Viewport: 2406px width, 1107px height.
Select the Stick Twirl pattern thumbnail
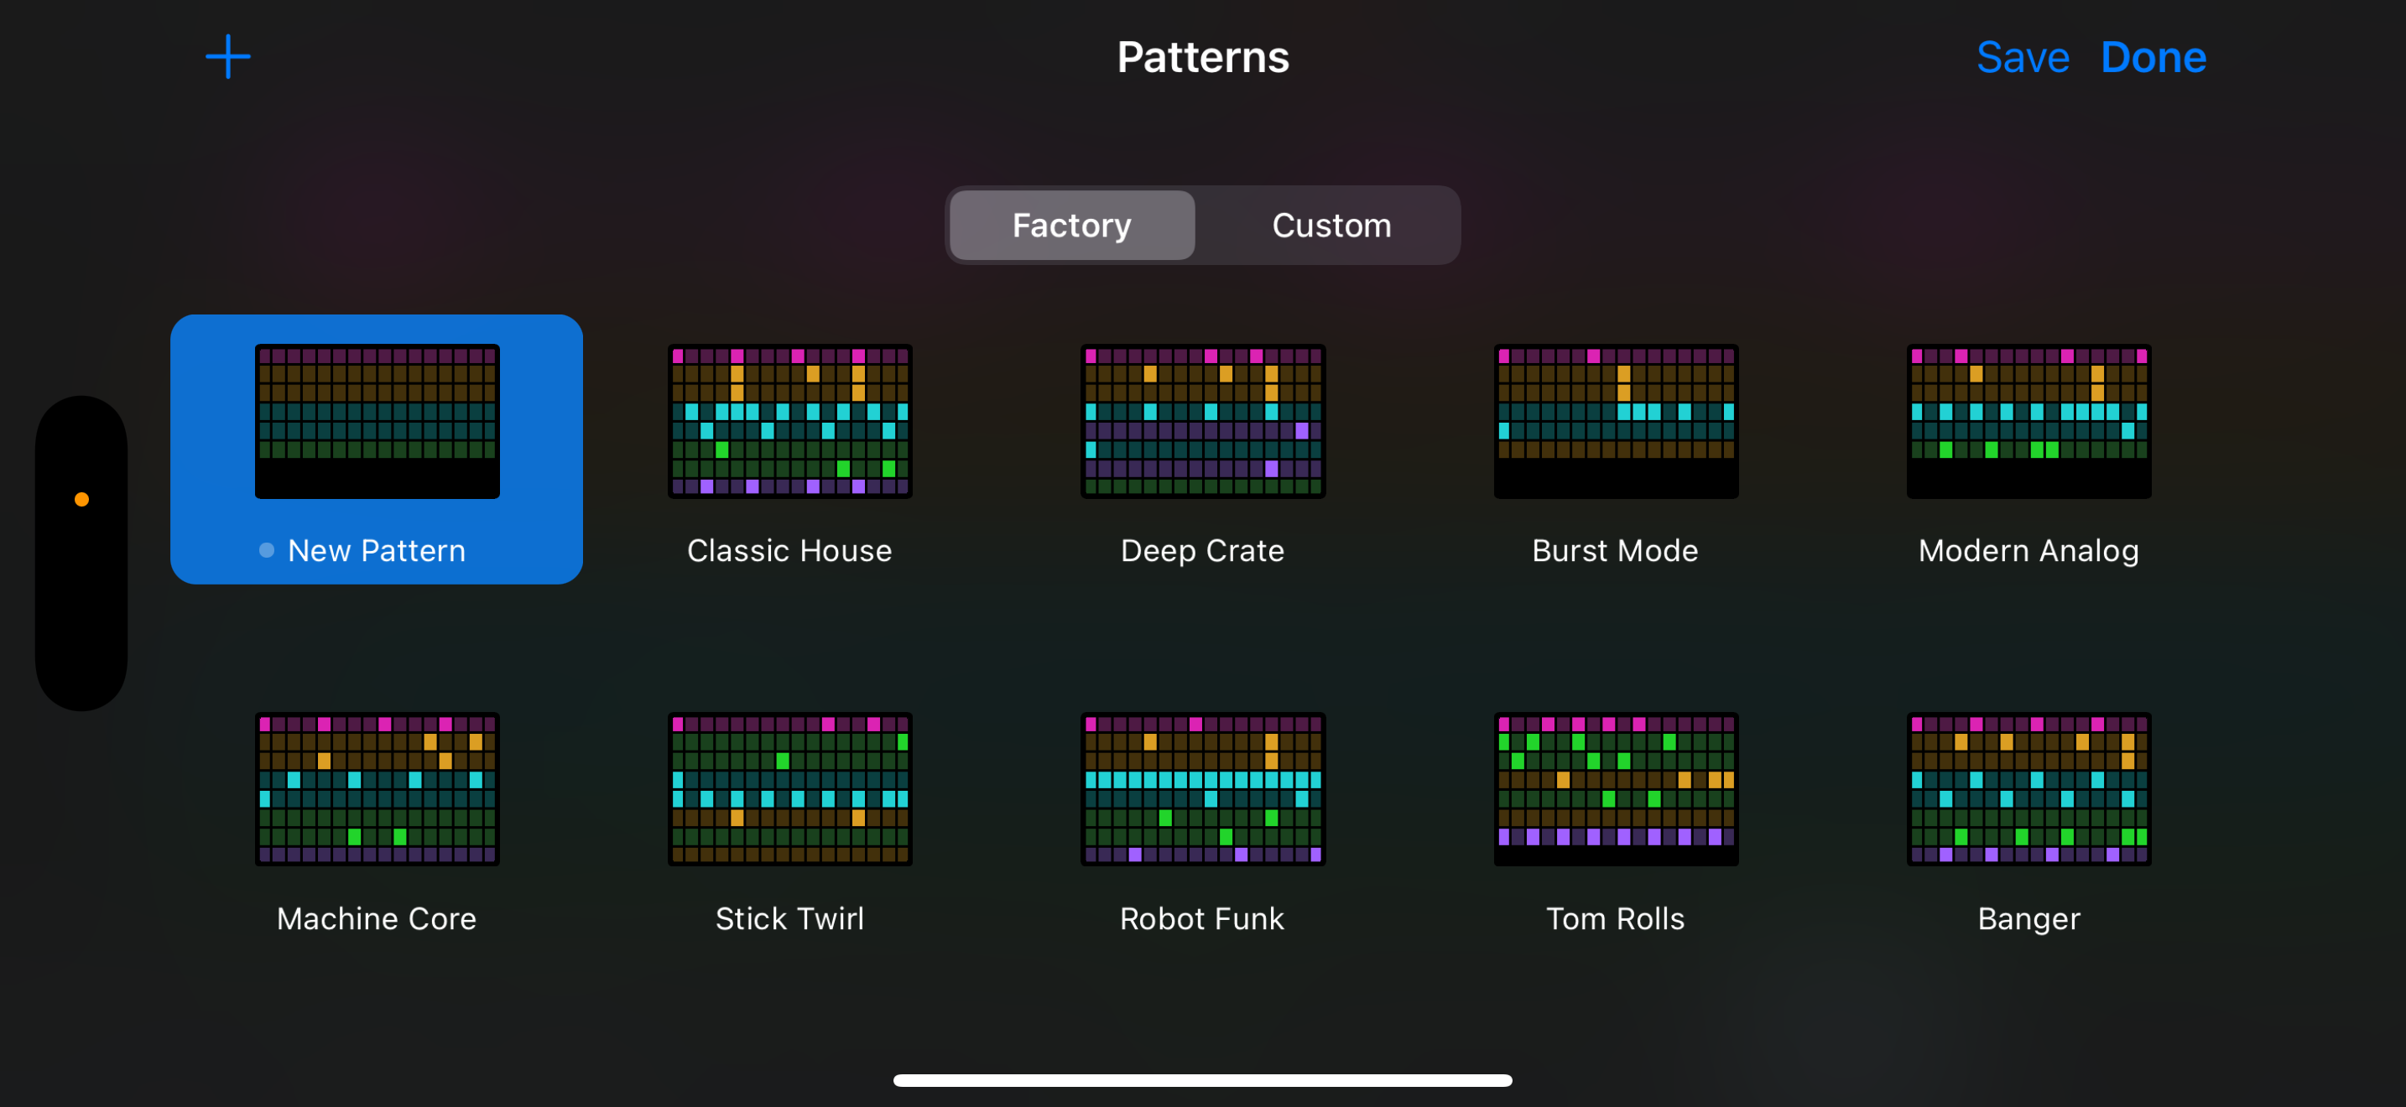coord(790,788)
